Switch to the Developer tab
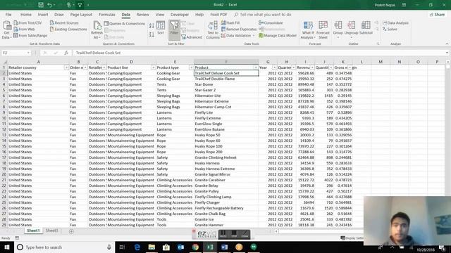 180,14
